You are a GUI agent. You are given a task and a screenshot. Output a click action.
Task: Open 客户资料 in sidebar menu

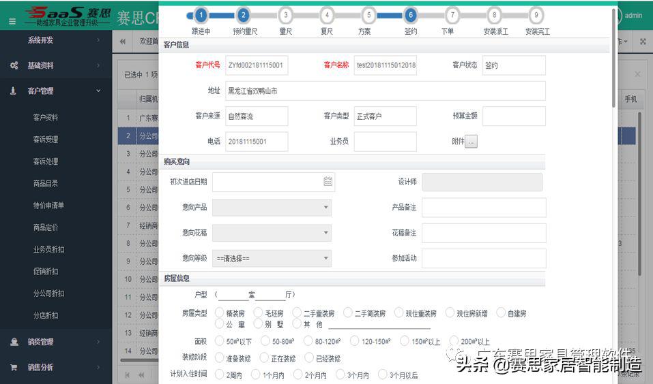coord(46,118)
